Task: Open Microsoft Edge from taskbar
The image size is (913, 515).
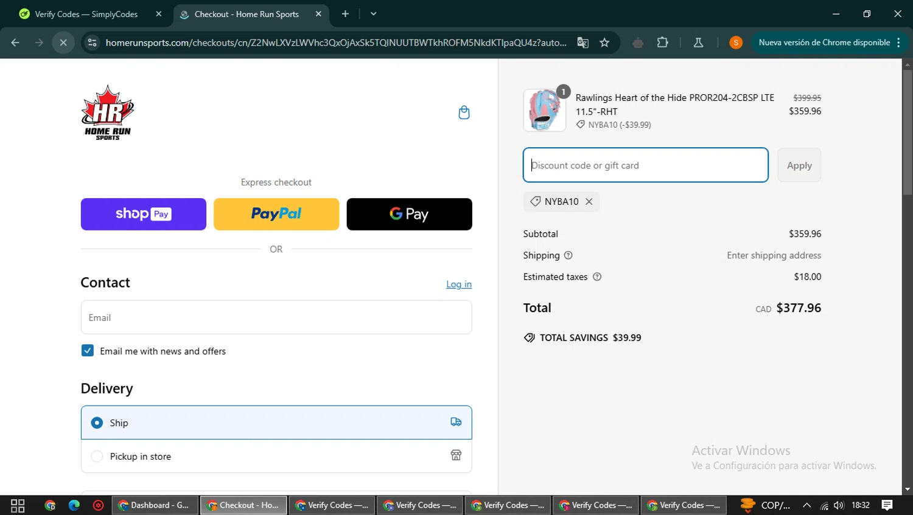Action: (x=74, y=505)
